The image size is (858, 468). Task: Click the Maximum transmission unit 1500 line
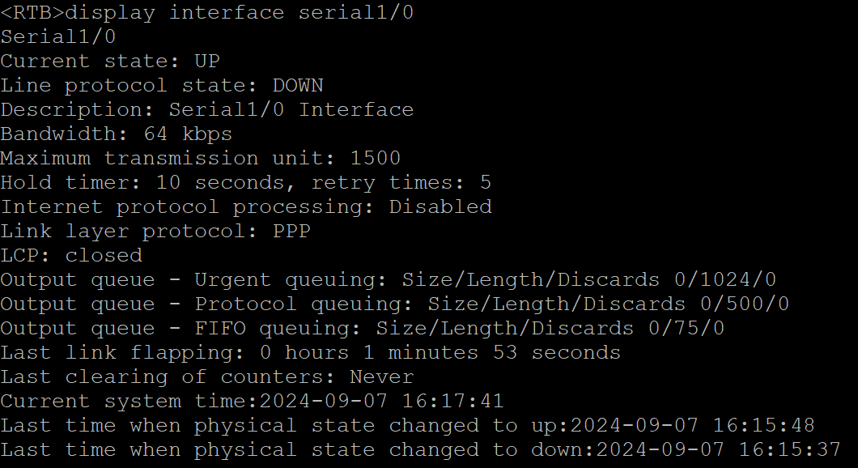(201, 158)
